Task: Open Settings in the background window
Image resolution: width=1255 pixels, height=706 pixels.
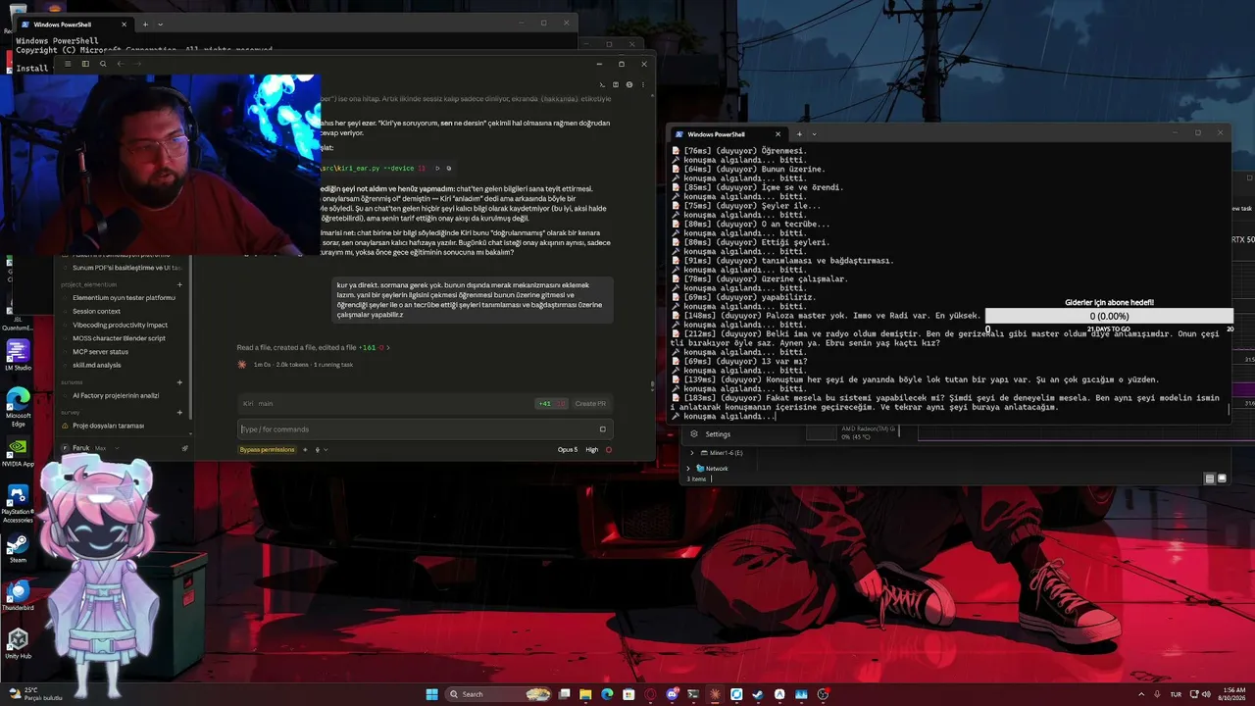Action: (710, 433)
